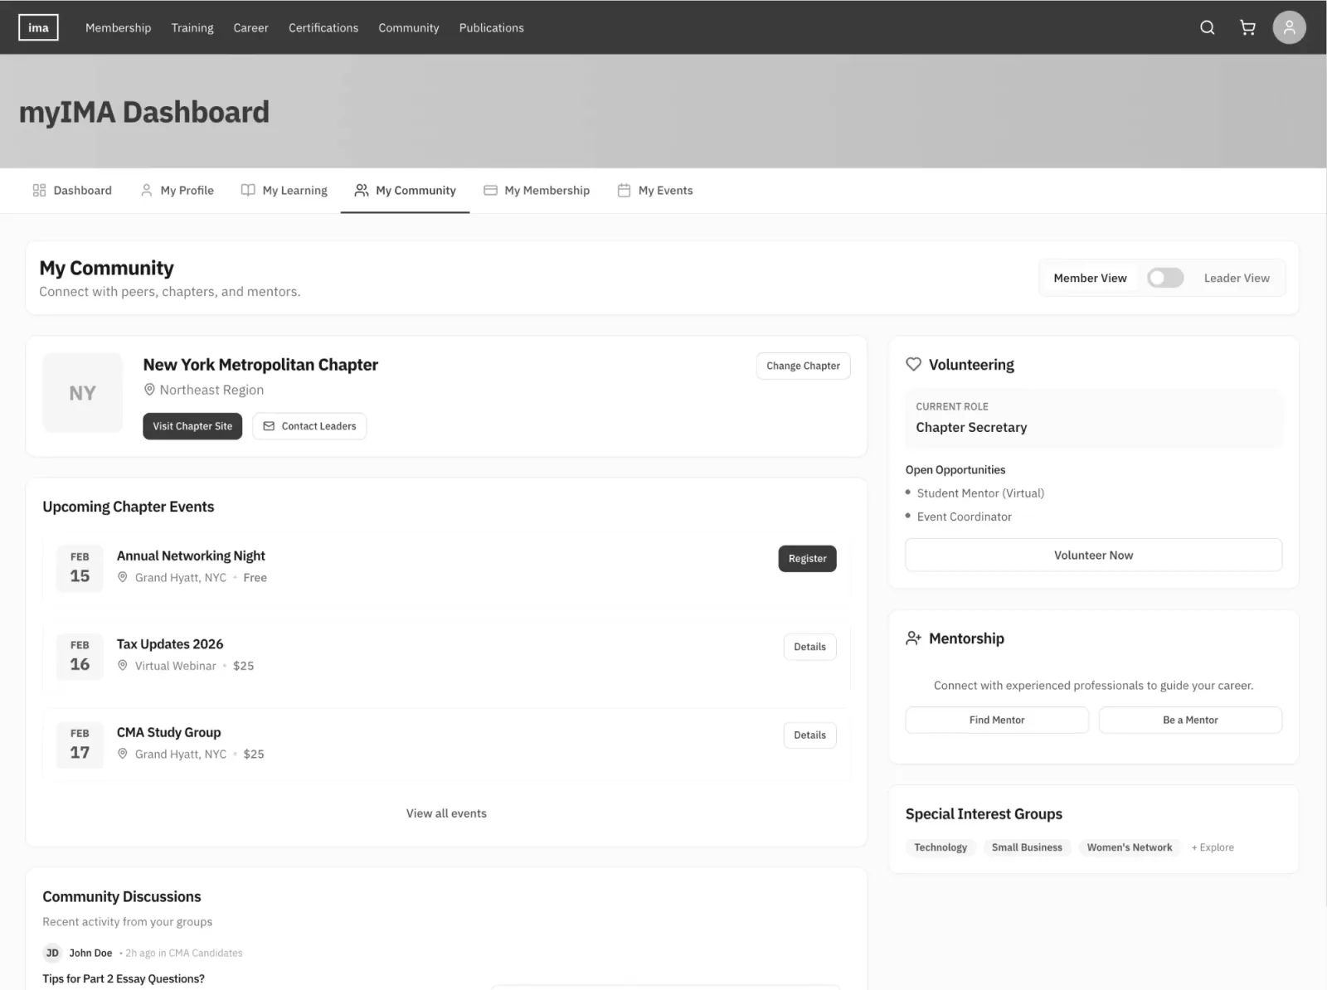The height and width of the screenshot is (990, 1327).
Task: Click the JD avatar for John Doe
Action: [x=52, y=953]
